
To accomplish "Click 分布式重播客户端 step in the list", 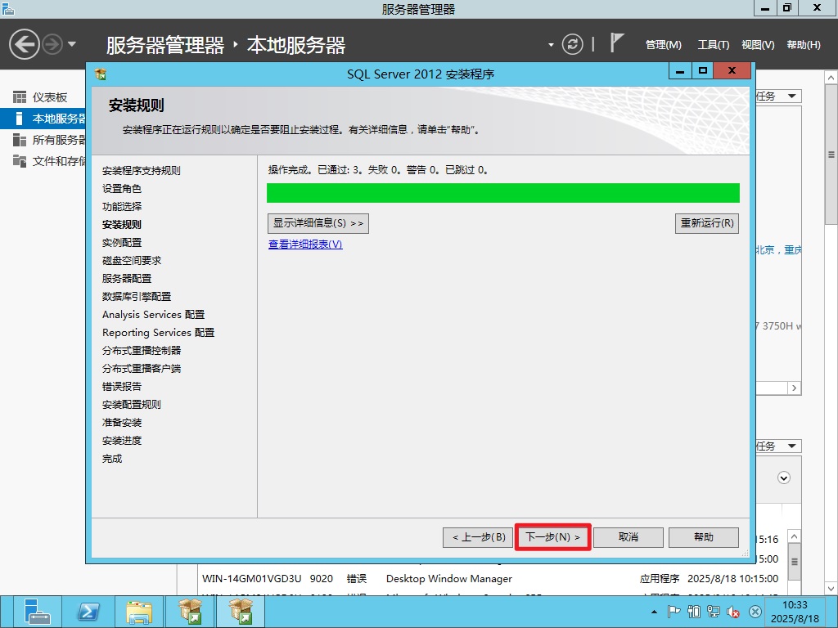I will point(142,369).
